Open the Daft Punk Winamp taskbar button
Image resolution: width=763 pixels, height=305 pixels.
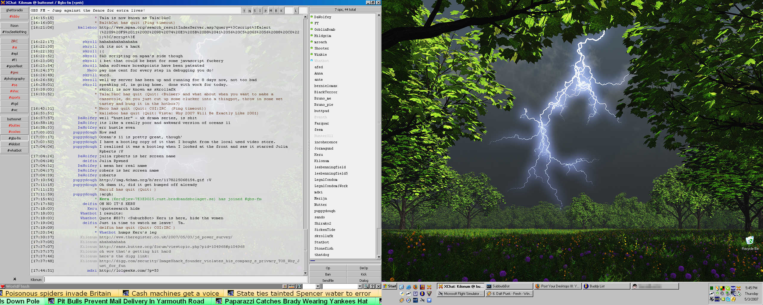click(509, 293)
